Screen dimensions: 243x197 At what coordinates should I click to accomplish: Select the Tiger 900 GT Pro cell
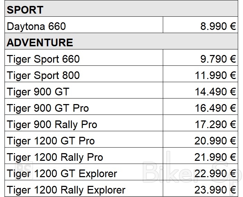48,108
